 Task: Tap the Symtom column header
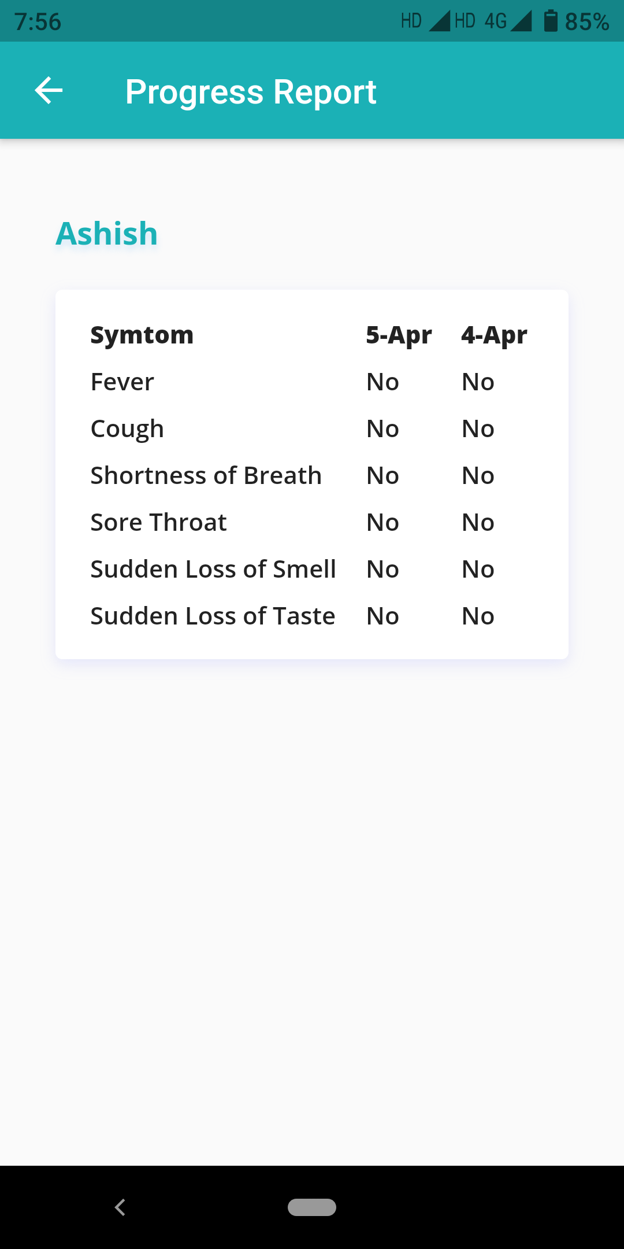pos(142,335)
